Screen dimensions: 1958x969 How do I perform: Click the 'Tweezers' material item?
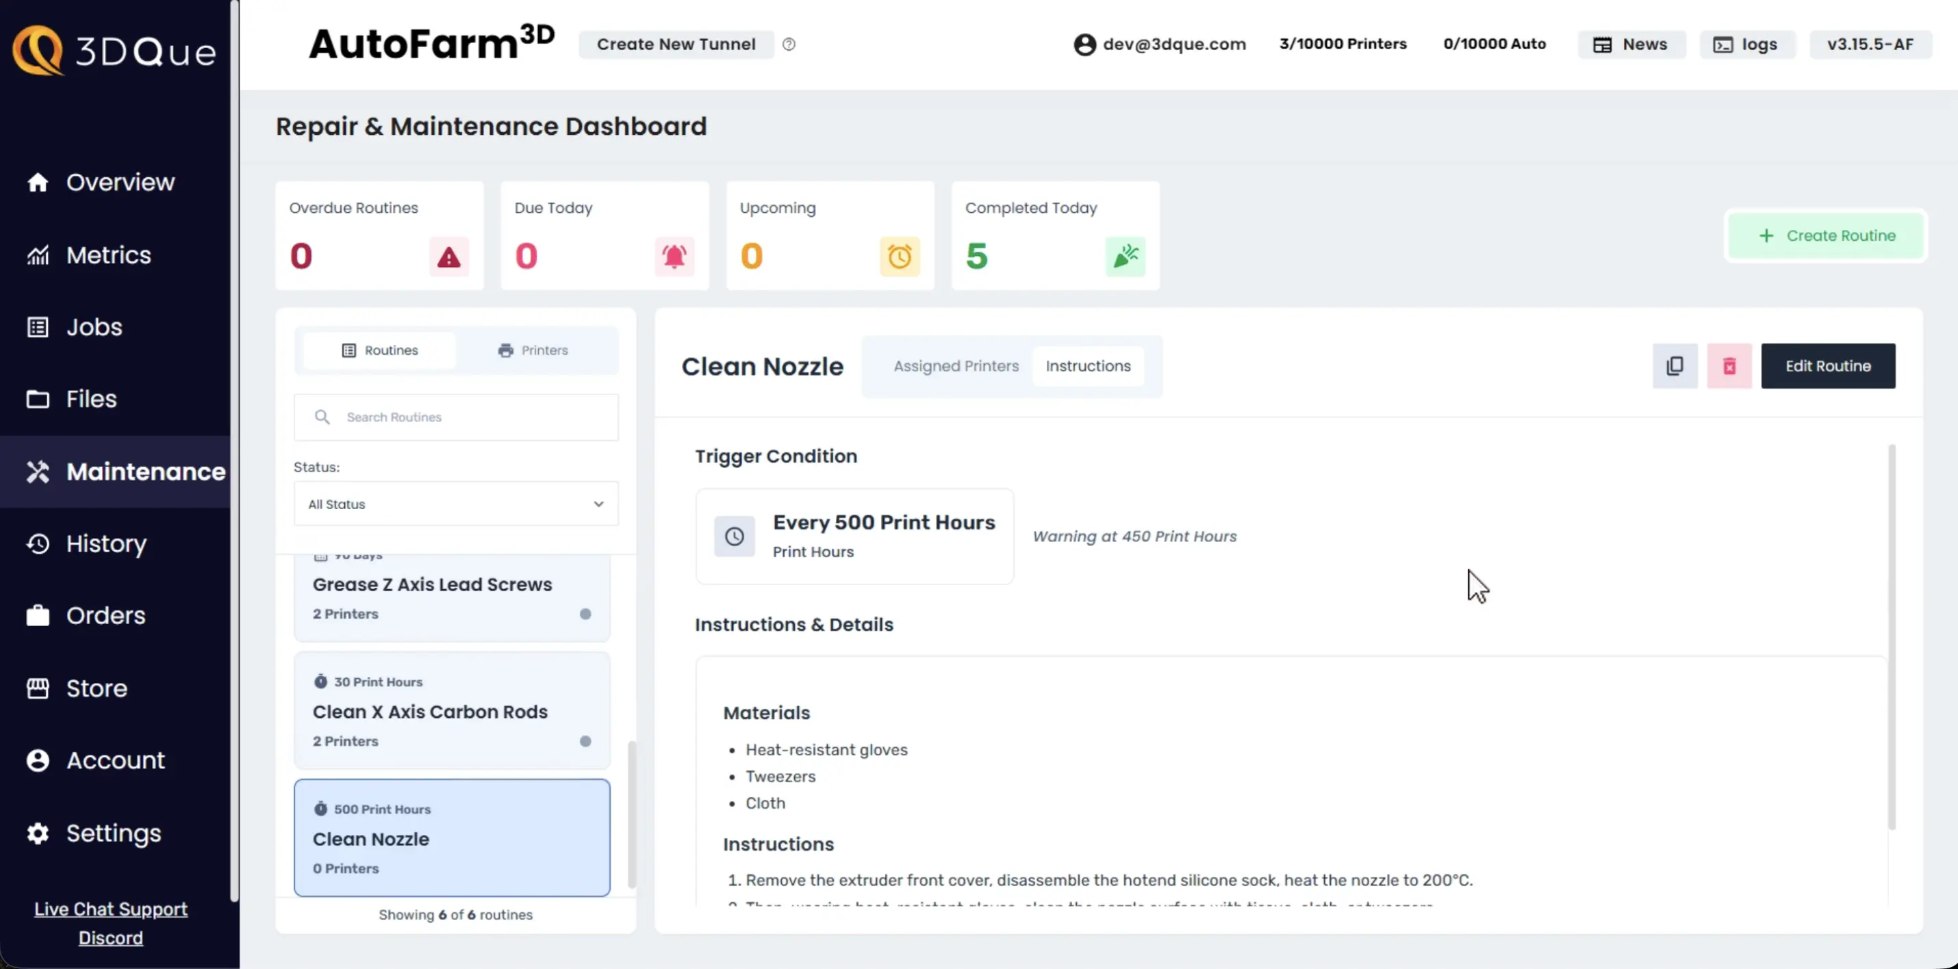point(780,777)
